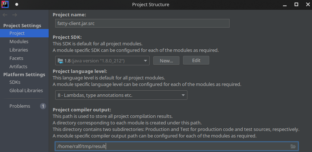Focus the compiler output path field

(171, 146)
